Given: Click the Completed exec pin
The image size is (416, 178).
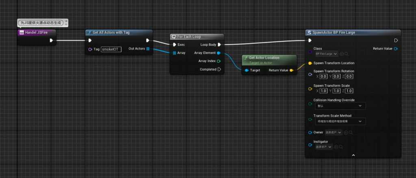Looking at the screenshot, I should 219,69.
